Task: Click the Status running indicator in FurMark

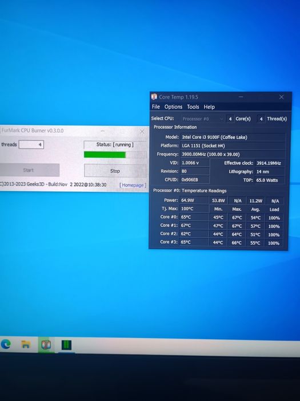Action: [115, 145]
